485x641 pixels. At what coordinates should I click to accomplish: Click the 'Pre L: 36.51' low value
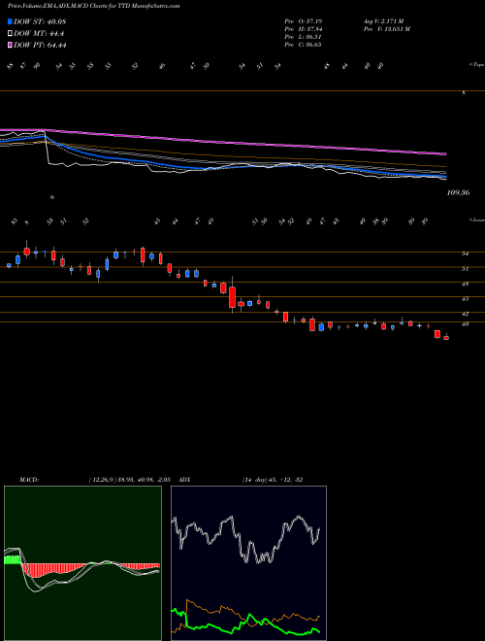[303, 37]
